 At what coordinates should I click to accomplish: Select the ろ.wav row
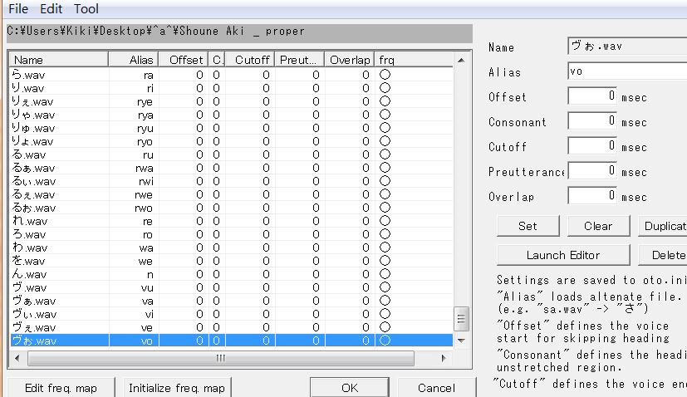231,234
